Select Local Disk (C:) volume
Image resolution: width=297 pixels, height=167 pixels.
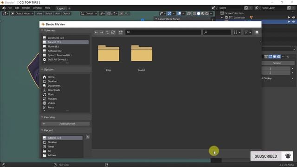pos(65,38)
